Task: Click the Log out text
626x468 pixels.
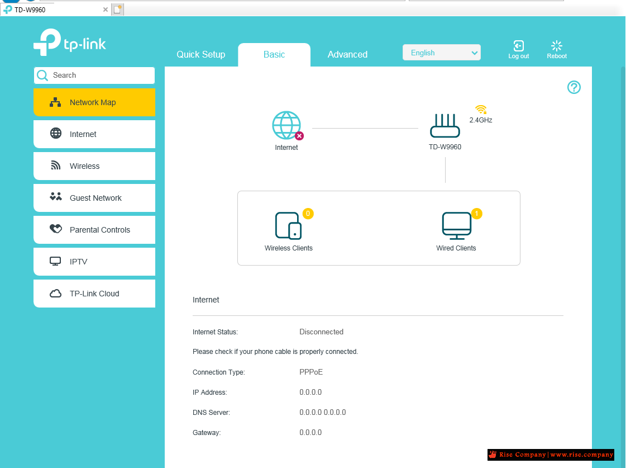Action: pyautogui.click(x=519, y=56)
